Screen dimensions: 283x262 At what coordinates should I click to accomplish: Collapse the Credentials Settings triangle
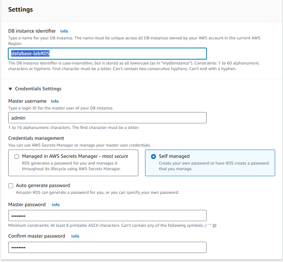coord(10,89)
